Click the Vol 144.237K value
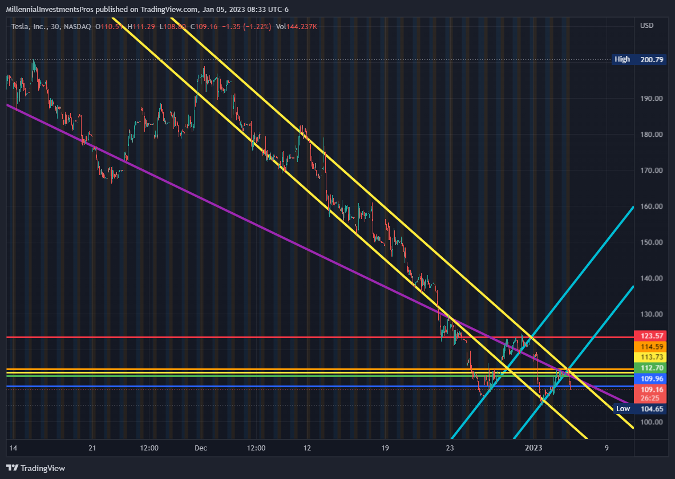675x479 pixels. click(296, 27)
